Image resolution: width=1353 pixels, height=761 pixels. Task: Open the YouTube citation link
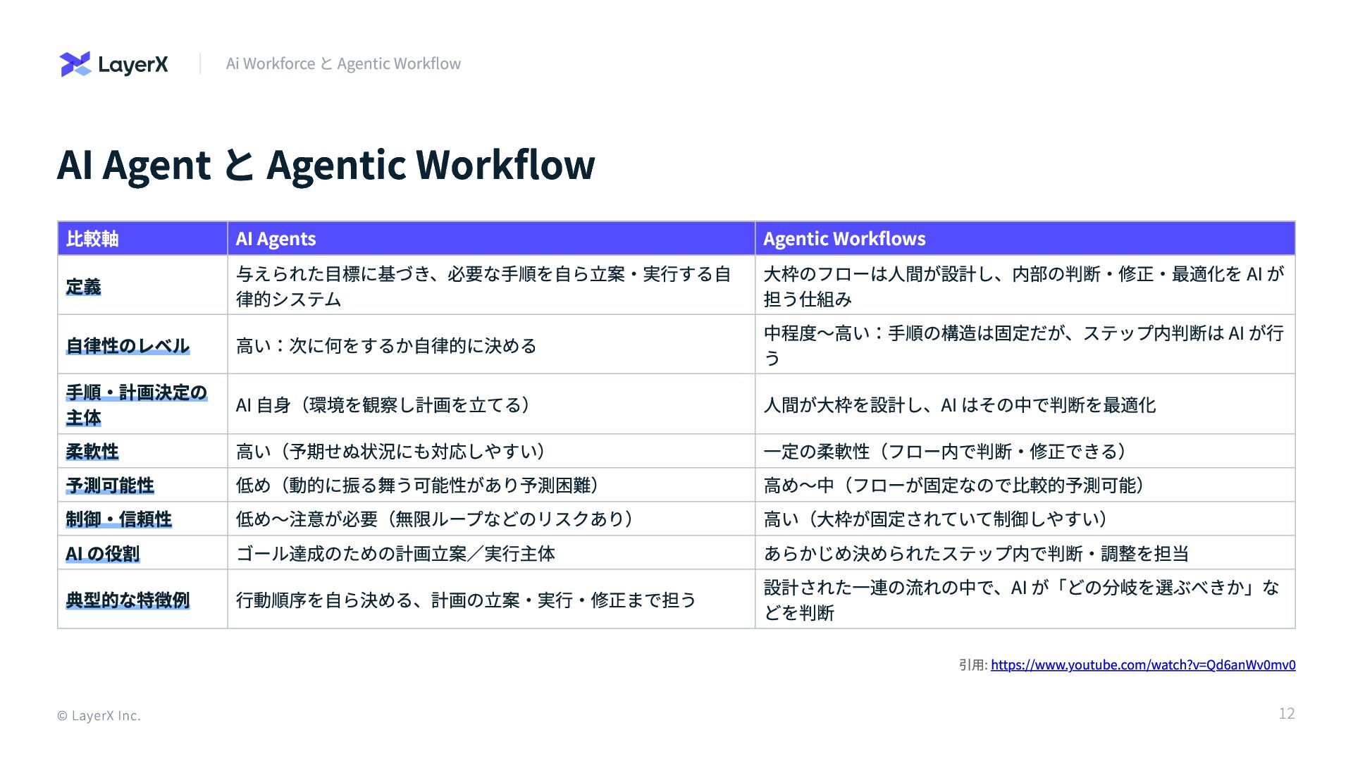click(x=1142, y=664)
